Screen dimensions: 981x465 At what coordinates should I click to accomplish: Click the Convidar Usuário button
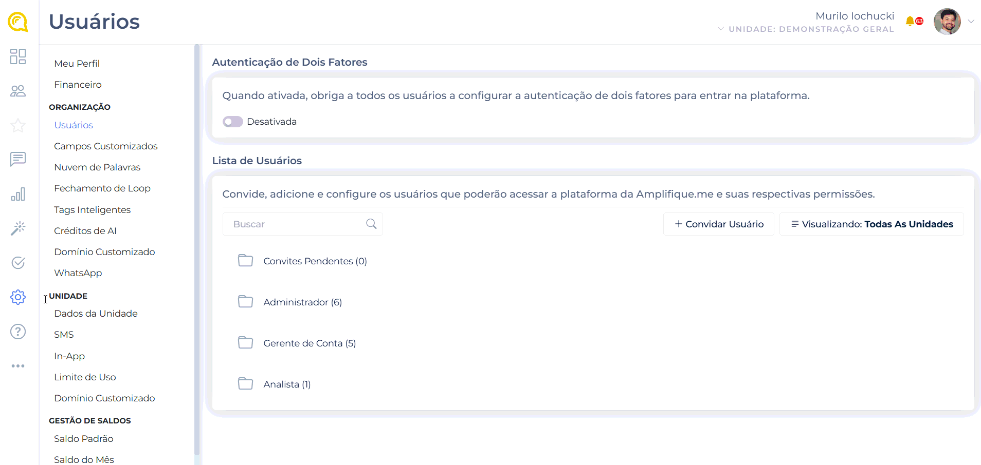click(x=719, y=224)
